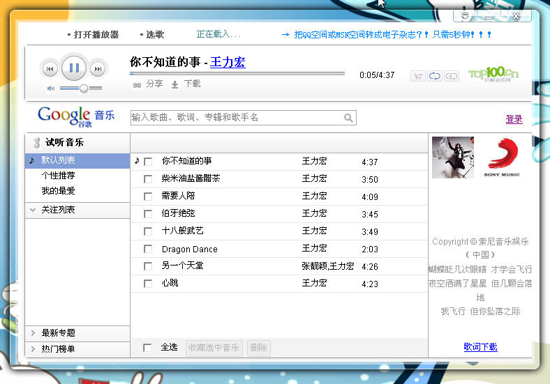
Task: Click the song title Dragon Dance
Action: 190,249
